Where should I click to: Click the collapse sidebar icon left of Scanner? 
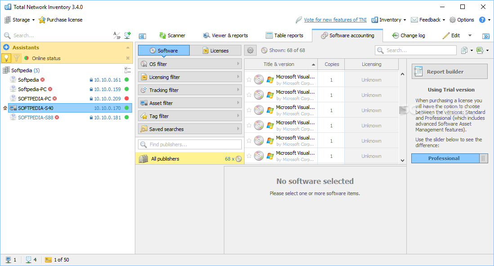[142, 36]
